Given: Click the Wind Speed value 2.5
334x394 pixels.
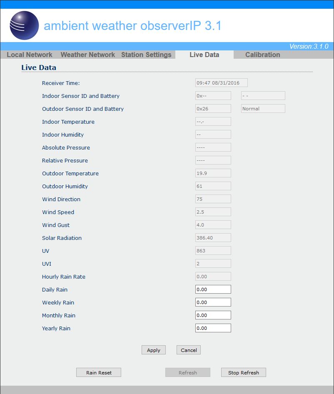Looking at the screenshot, I should click(213, 212).
